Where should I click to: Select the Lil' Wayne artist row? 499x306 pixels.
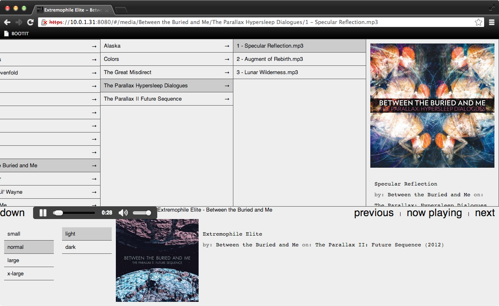[x=50, y=192]
